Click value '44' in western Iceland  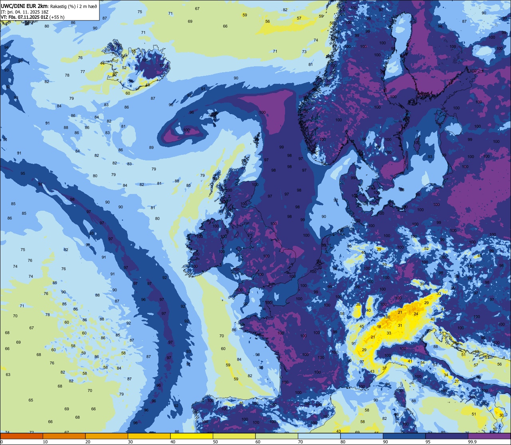[x=102, y=63]
